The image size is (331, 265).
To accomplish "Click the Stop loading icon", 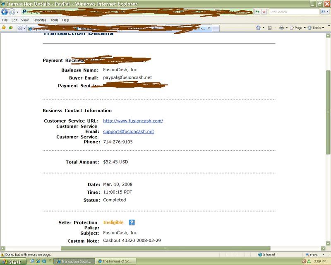I will pos(264,12).
